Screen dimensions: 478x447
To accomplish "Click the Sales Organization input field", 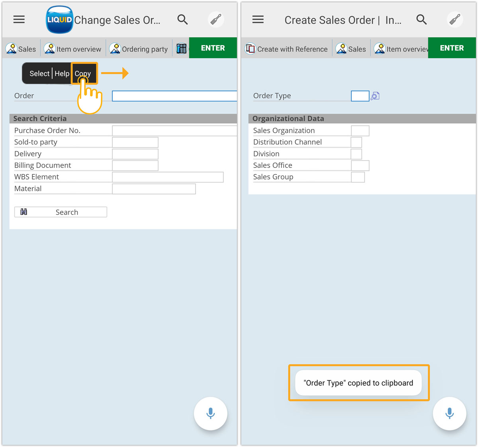I will (x=360, y=131).
